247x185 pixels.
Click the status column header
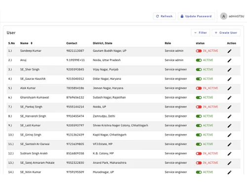(200, 43)
